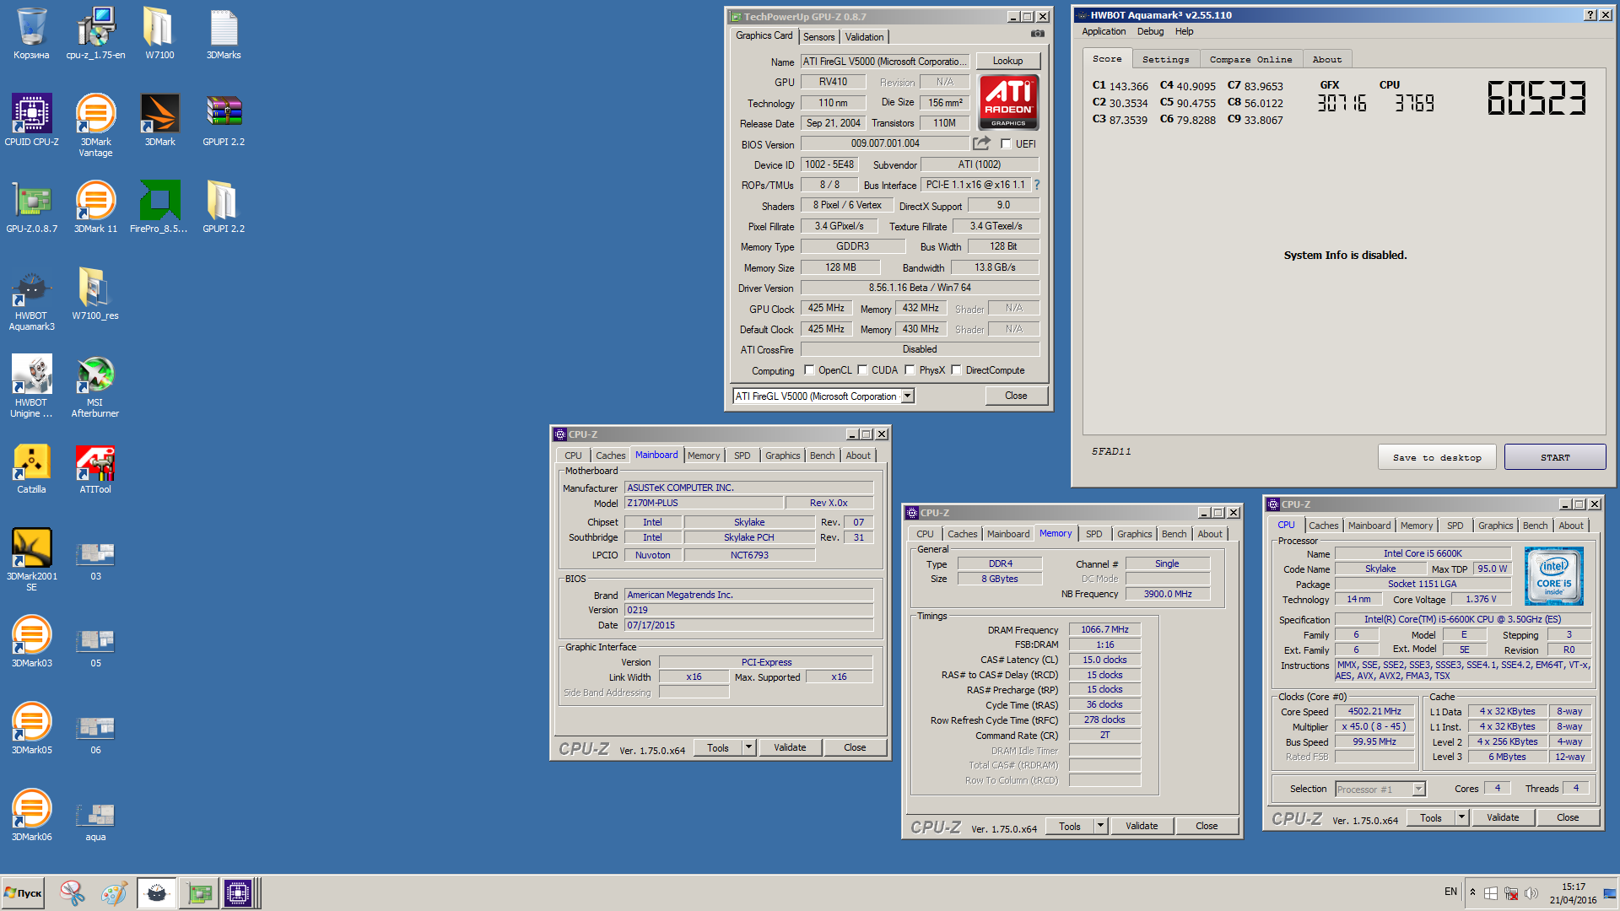The height and width of the screenshot is (911, 1620).
Task: Open the 3DMarks file icon
Action: click(224, 34)
